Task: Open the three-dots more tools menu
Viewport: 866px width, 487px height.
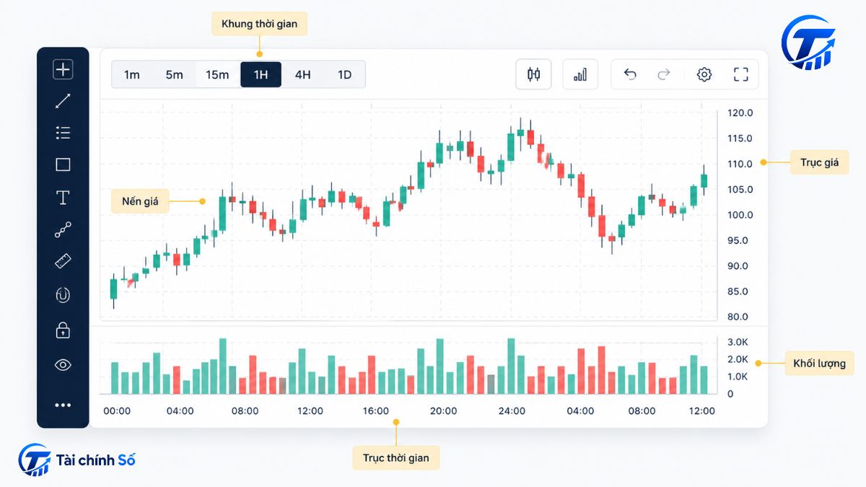Action: point(63,405)
